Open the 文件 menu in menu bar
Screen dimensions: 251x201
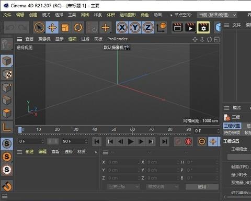coord(7,15)
